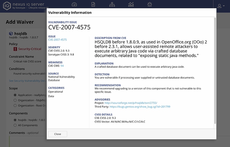
Task: Click Sonatype CVSS 3: 9.8 text
Action: coord(61,55)
